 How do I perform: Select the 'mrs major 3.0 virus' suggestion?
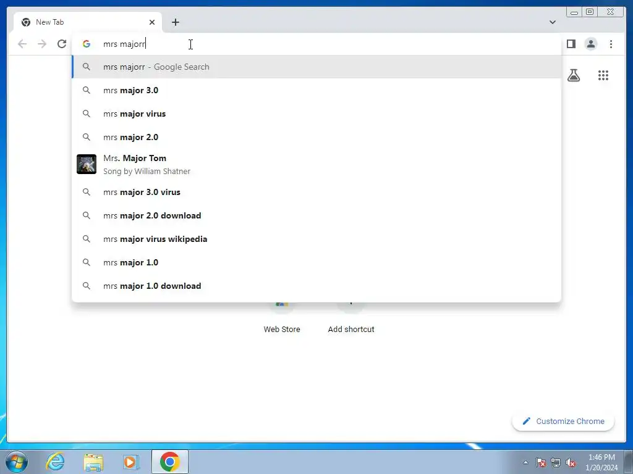click(x=316, y=193)
